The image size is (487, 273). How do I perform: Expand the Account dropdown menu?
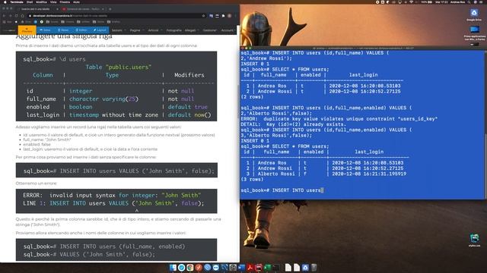(x=228, y=30)
